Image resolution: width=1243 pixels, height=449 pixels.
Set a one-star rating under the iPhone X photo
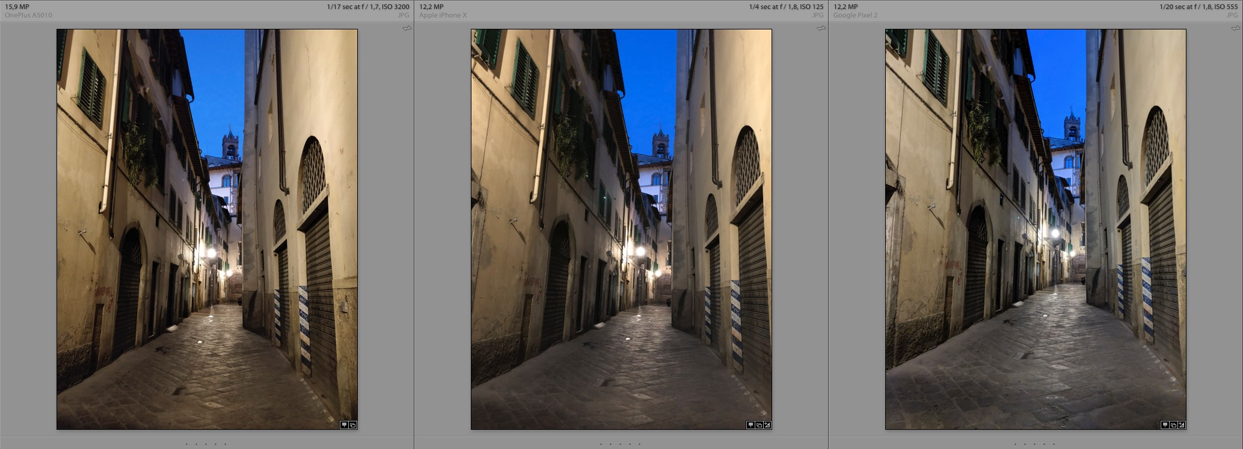(x=601, y=444)
